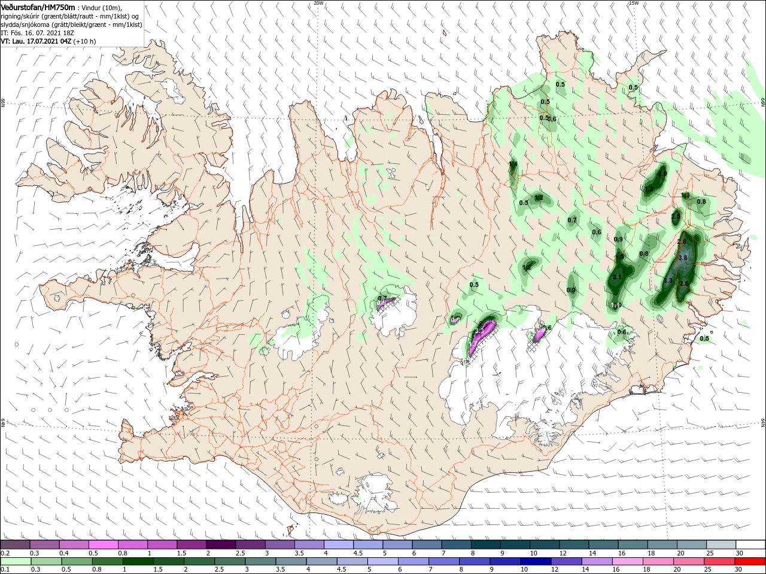Viewport: 766px width, 574px height.
Task: Click the 1.3 precipitation value on the map
Action: pyautogui.click(x=686, y=196)
